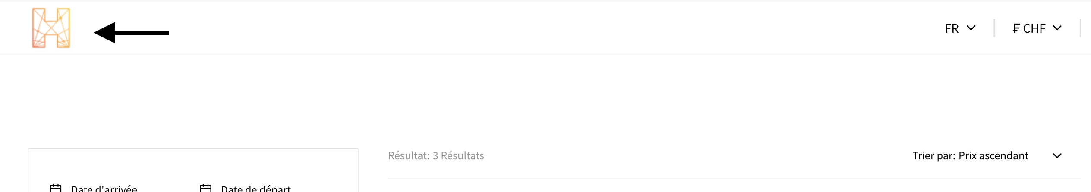The width and height of the screenshot is (1091, 192).
Task: Click the Trier par label
Action: 933,155
